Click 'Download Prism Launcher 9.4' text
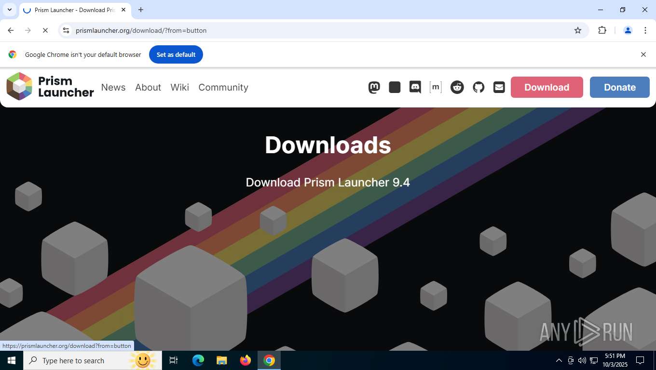The image size is (656, 370). click(328, 183)
